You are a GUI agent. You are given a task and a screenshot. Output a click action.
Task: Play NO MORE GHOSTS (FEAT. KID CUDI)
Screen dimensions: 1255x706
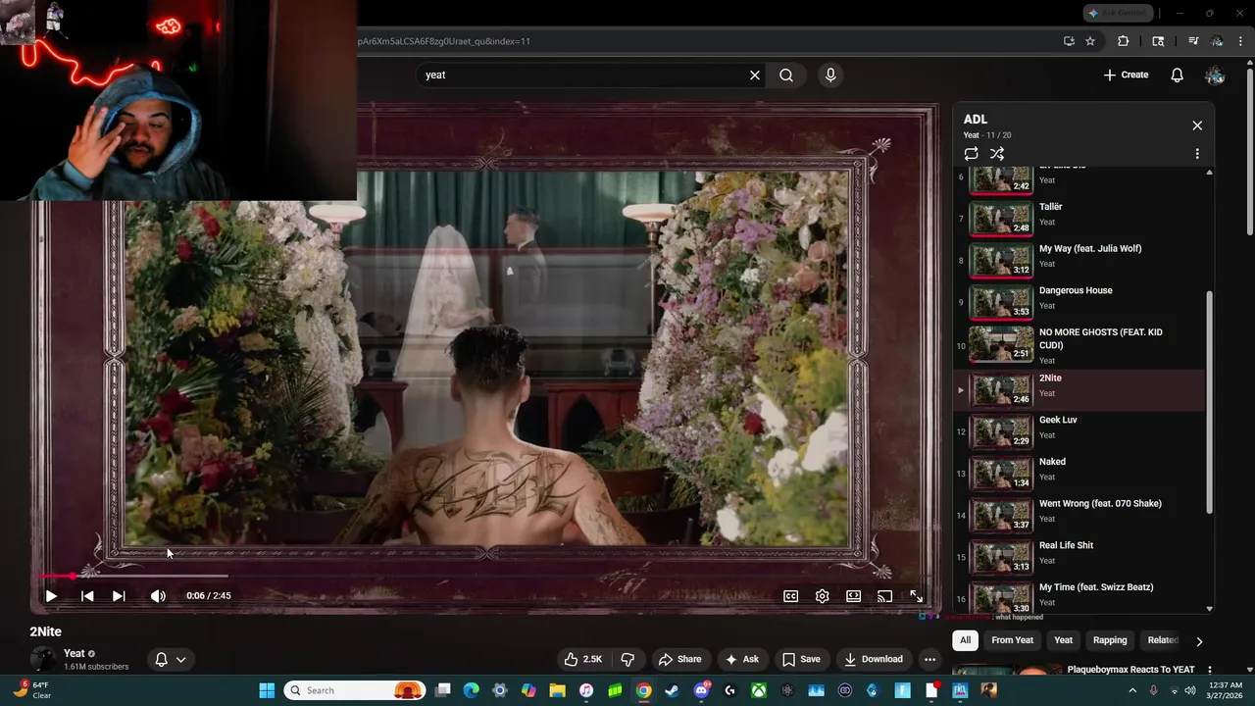(x=1079, y=345)
